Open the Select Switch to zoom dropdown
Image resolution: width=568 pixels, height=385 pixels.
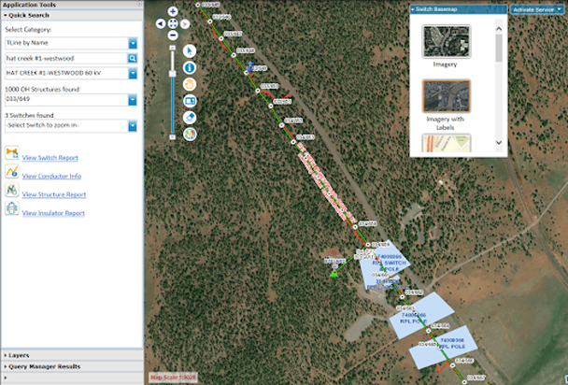point(133,126)
